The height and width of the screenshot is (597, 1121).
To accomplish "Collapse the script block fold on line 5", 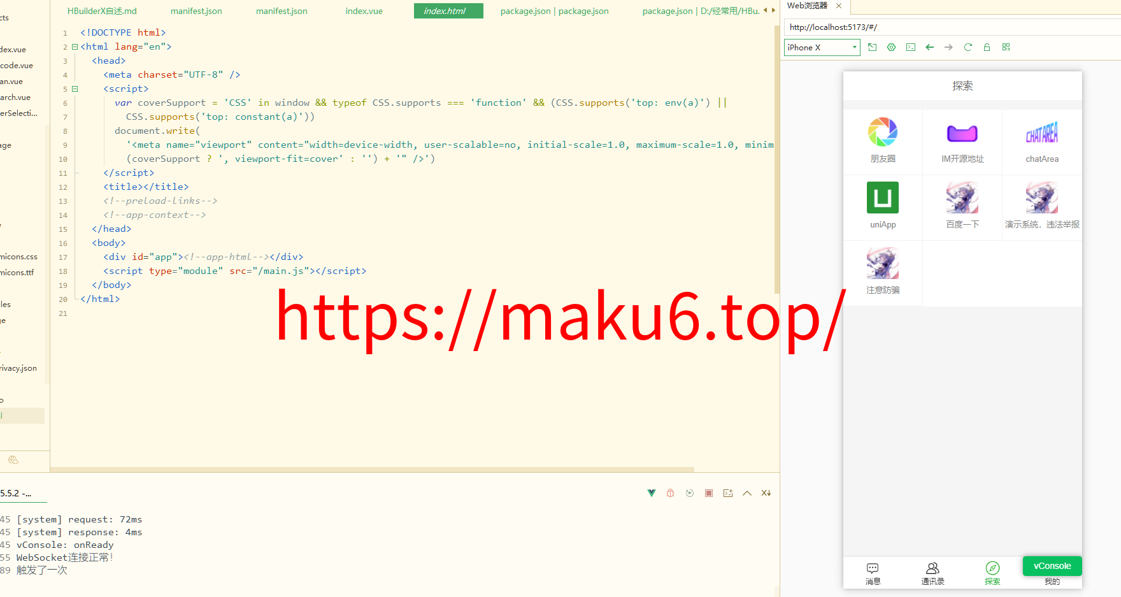I will point(75,89).
